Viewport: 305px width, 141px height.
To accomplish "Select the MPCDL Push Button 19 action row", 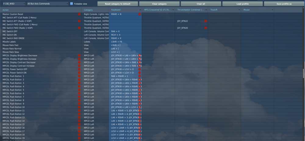I will coord(41,138).
